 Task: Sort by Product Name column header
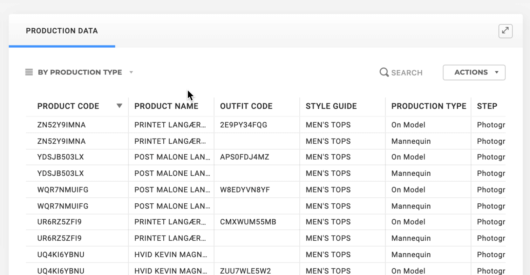pyautogui.click(x=166, y=106)
